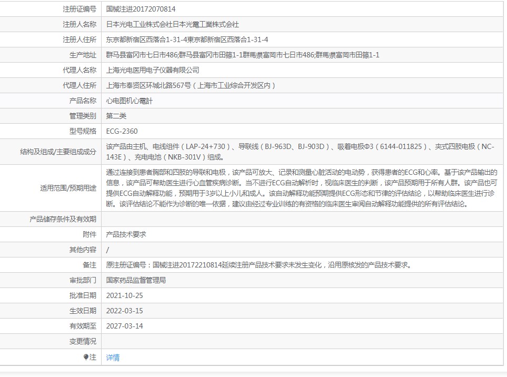507x377 pixels.
Task: Select product name 心电图机心電計
Action: (x=130, y=101)
